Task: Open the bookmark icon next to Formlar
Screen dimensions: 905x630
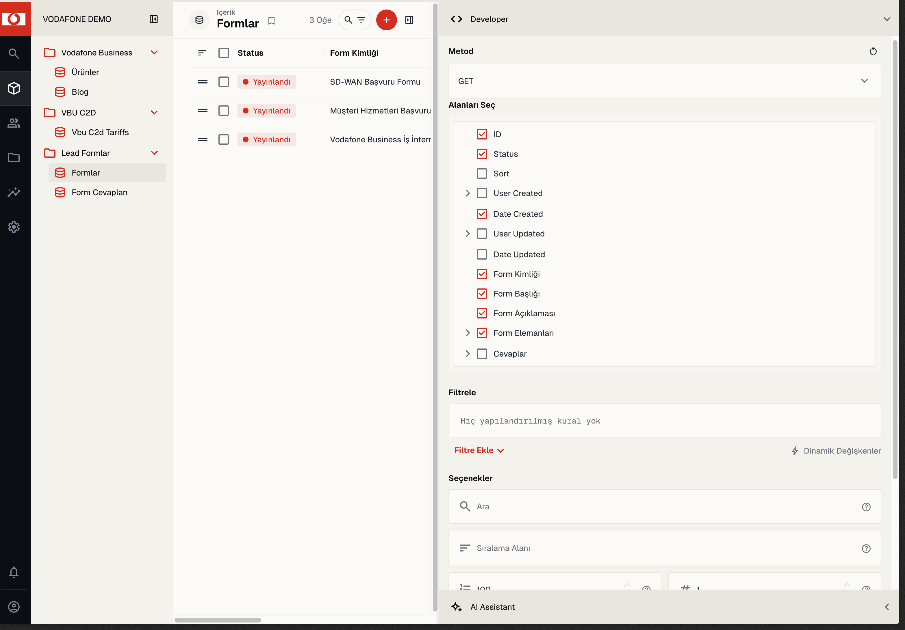Action: coord(271,21)
